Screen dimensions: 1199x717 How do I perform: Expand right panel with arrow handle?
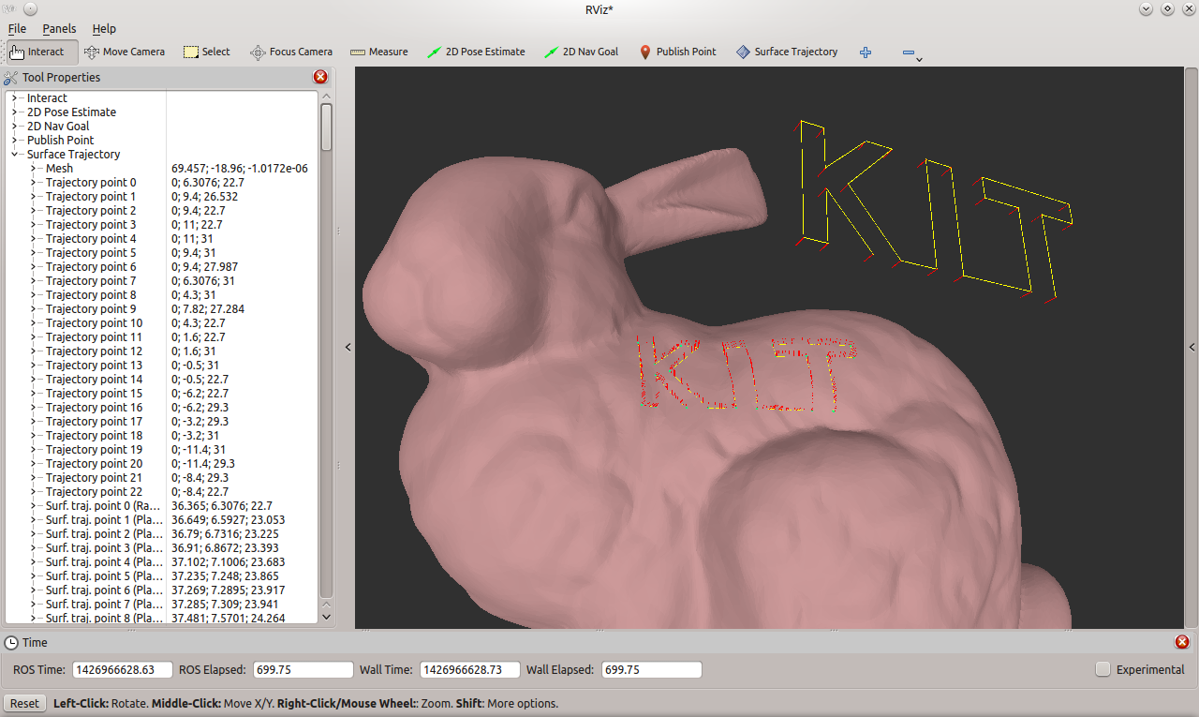[1192, 347]
